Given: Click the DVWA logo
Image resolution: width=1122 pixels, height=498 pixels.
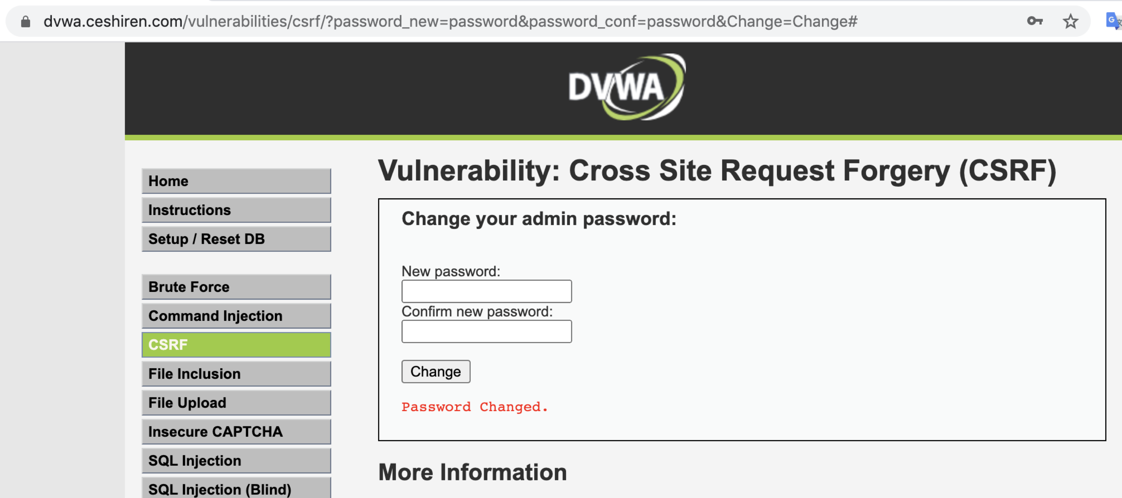Looking at the screenshot, I should point(626,87).
